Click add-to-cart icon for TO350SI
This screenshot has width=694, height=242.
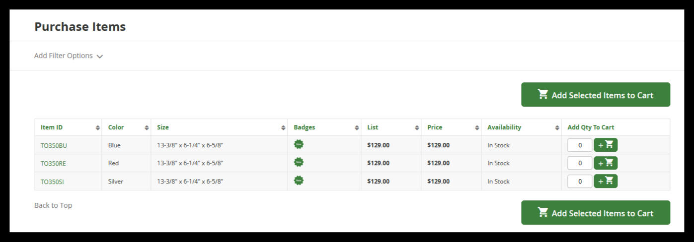tap(606, 181)
